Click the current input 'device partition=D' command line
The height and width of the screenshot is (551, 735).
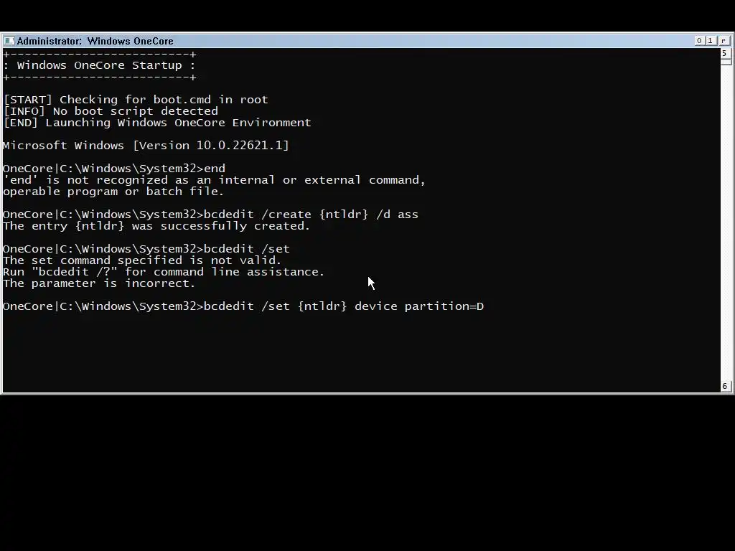[x=243, y=306]
